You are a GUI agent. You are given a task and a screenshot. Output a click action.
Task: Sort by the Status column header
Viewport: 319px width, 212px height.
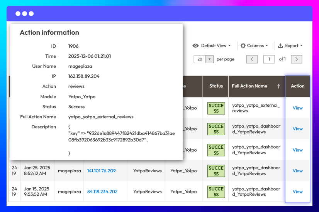(x=216, y=86)
